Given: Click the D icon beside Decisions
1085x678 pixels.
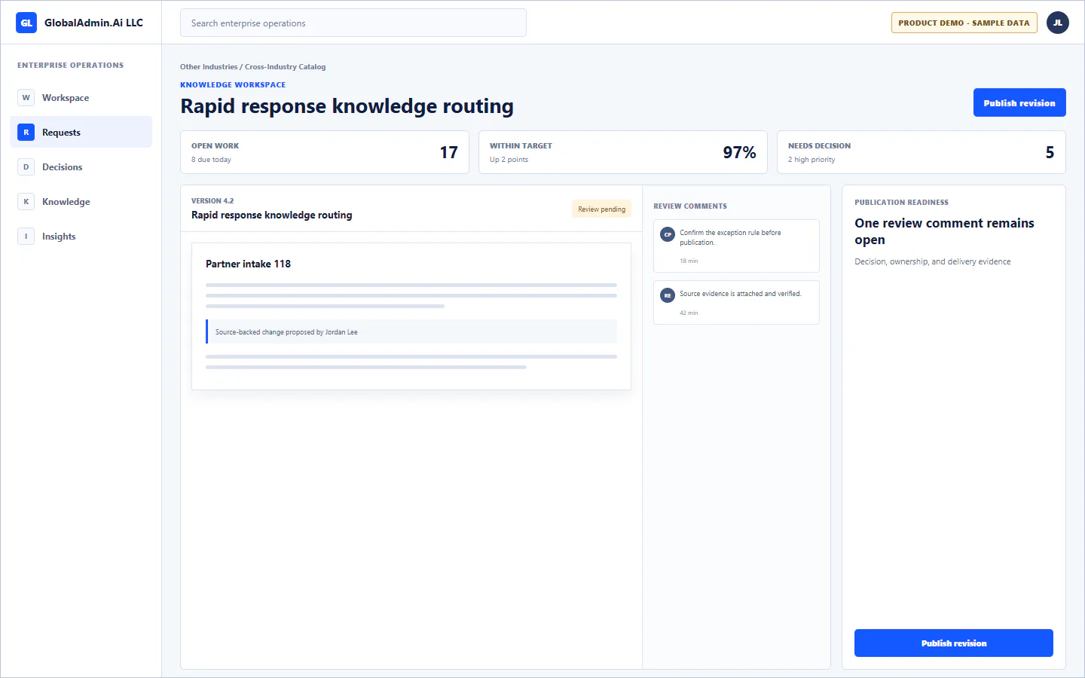Looking at the screenshot, I should 26,167.
